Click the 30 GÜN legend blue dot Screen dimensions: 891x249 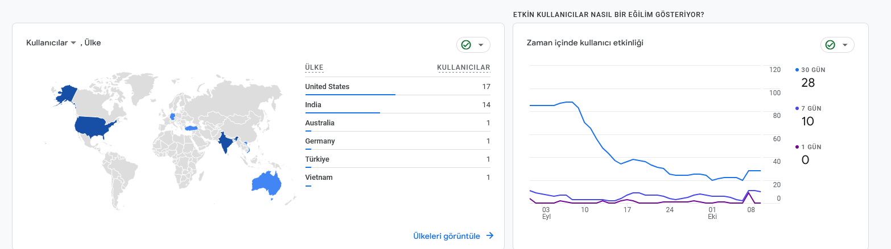point(797,70)
